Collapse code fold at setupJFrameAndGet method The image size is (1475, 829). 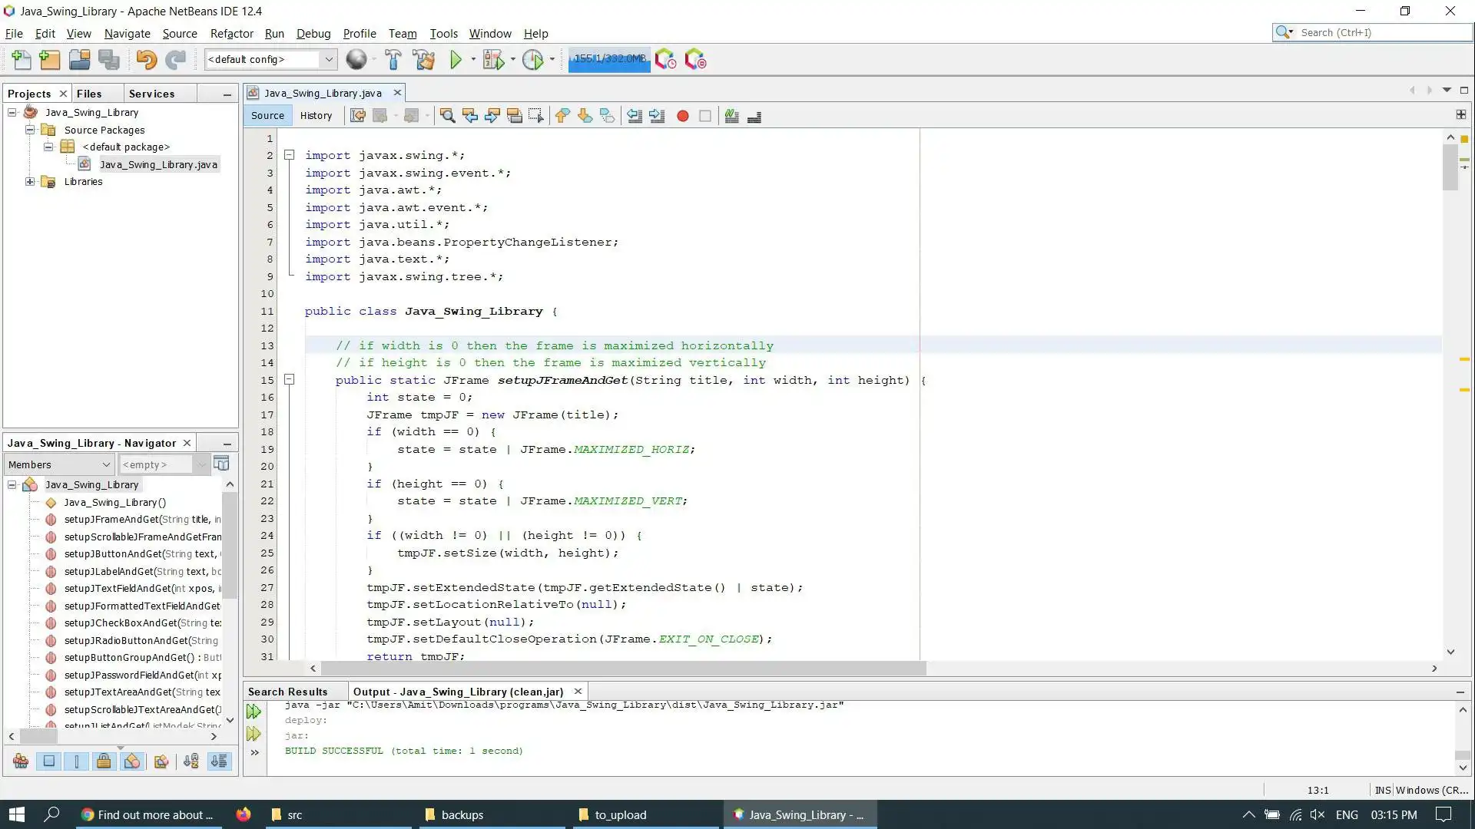coord(290,380)
